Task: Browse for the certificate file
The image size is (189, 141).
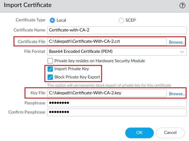Action: (177, 42)
